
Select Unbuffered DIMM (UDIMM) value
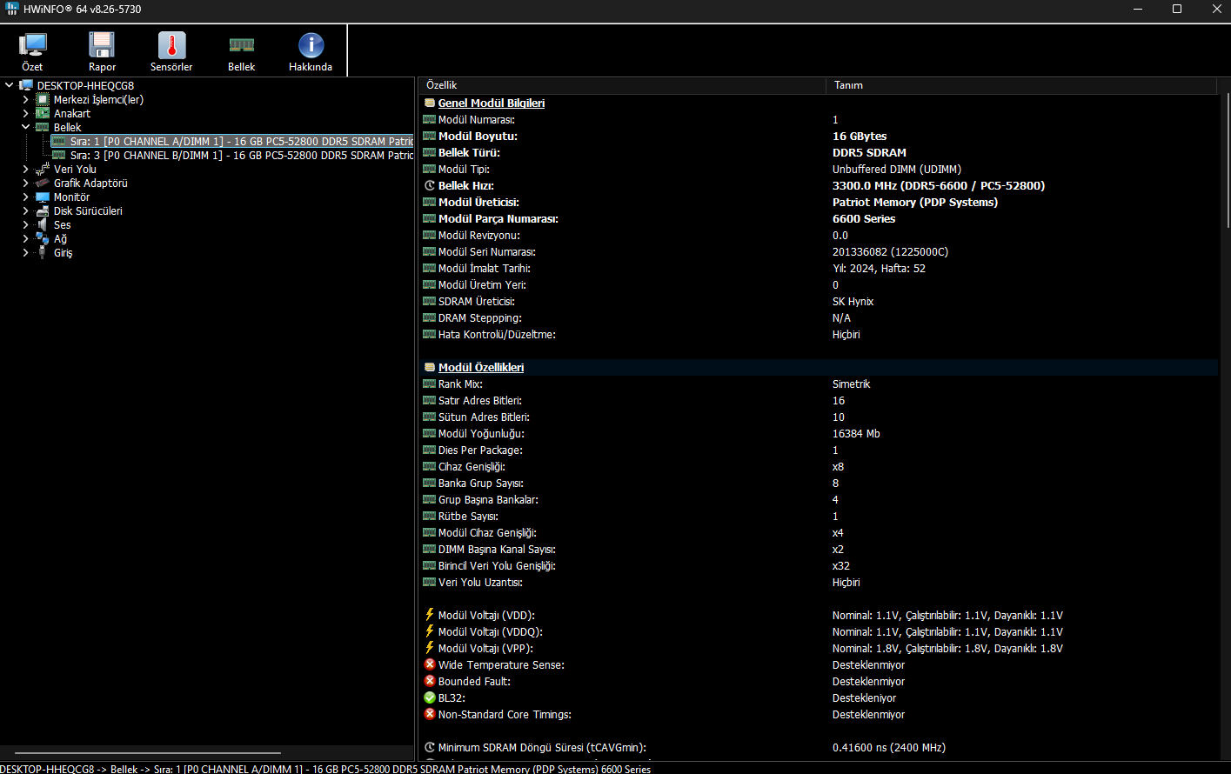(897, 169)
